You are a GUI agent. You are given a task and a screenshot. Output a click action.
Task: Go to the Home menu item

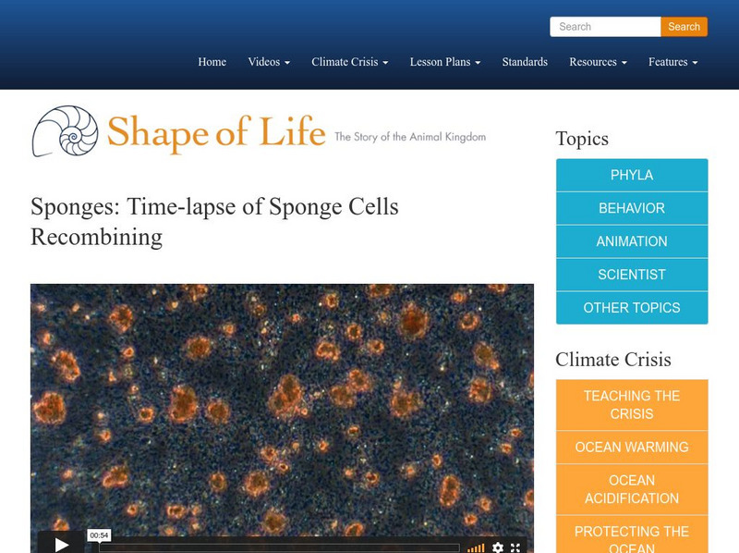click(x=212, y=62)
